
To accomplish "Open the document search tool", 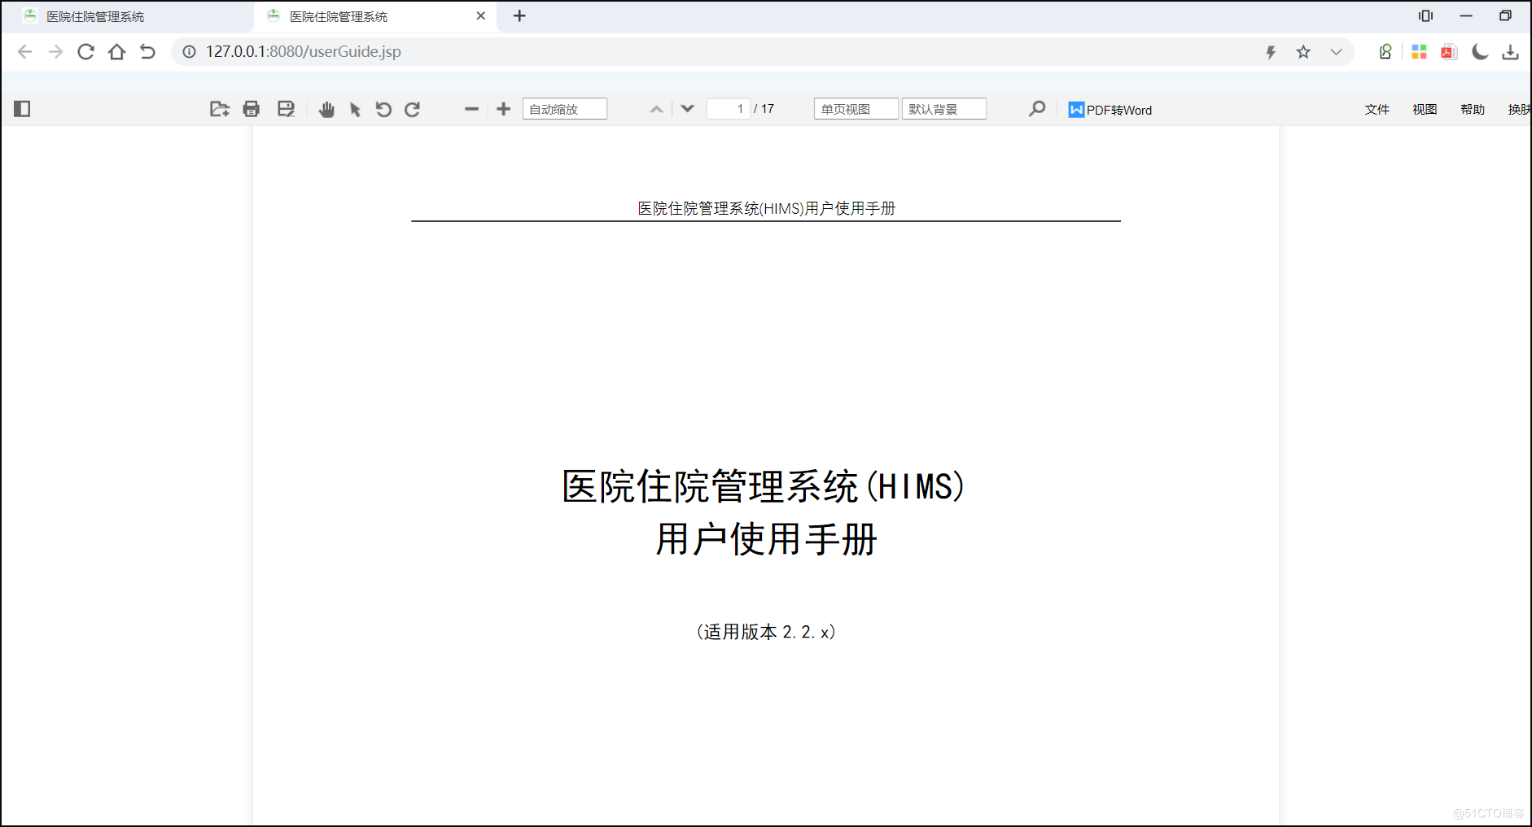I will tap(1037, 108).
